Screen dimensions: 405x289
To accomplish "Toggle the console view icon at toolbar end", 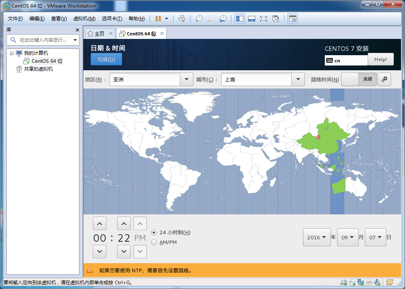I will click(x=292, y=19).
